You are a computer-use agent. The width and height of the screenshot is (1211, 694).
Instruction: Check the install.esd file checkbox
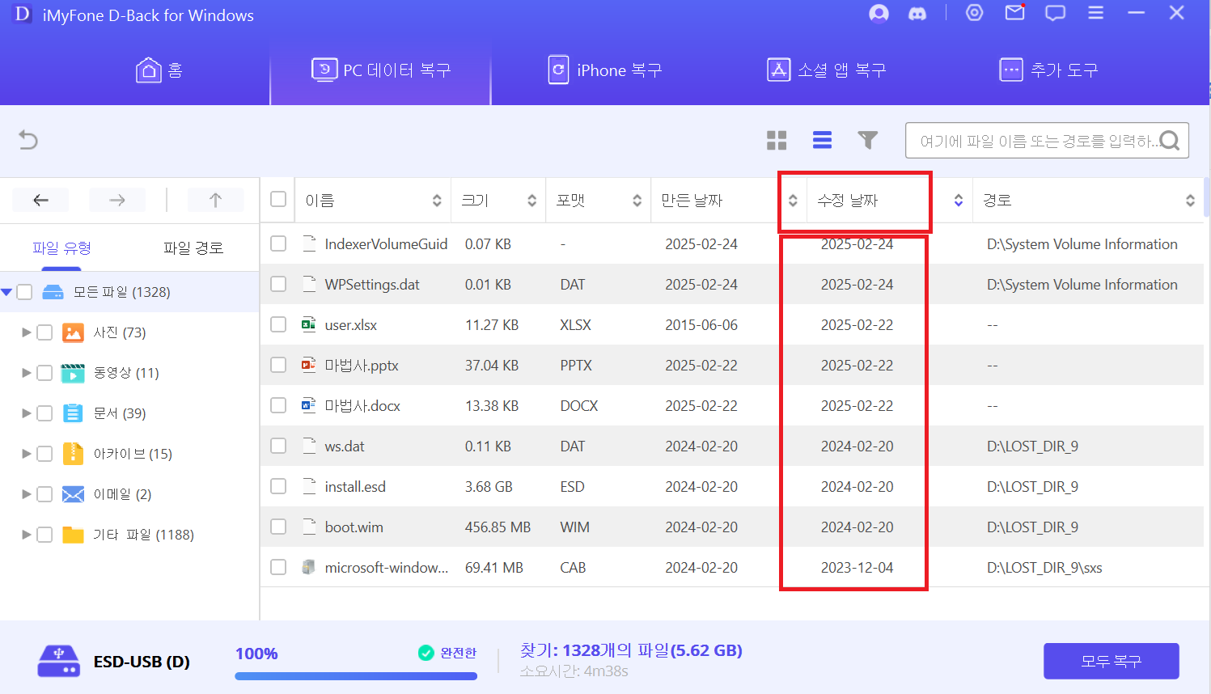coord(278,486)
